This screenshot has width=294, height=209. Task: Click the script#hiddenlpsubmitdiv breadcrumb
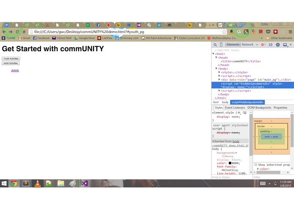coord(247,102)
